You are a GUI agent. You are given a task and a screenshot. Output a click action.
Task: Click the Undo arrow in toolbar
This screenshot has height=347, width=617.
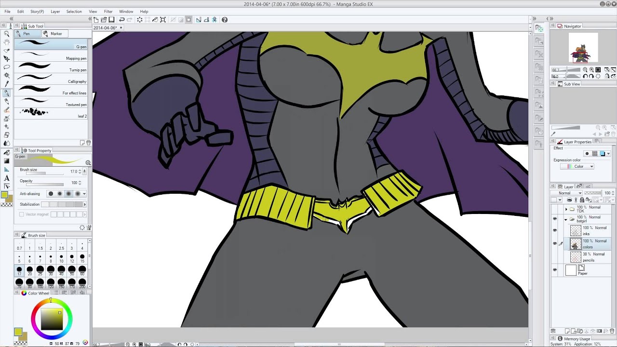122,20
